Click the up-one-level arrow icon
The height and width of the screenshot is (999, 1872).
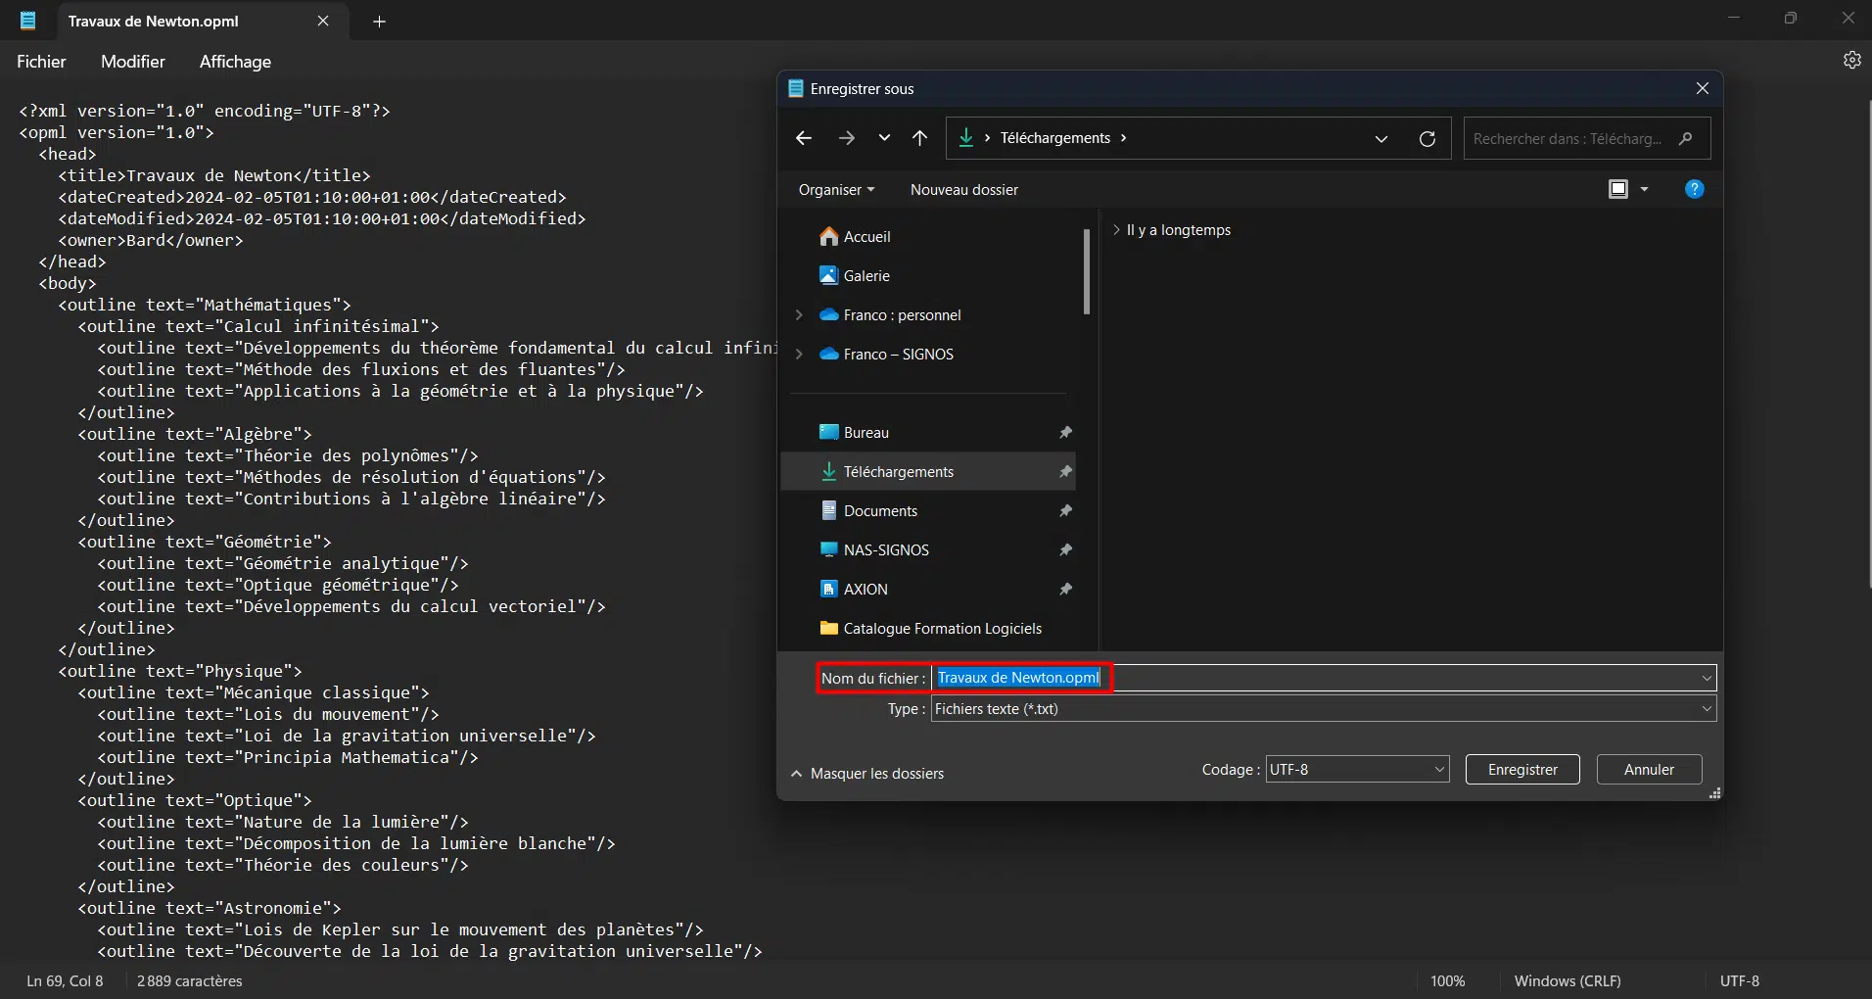(919, 138)
